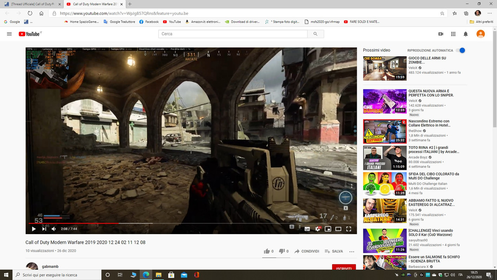This screenshot has height=280, width=497.
Task: Open the Windows Start menu
Action: click(x=6, y=275)
